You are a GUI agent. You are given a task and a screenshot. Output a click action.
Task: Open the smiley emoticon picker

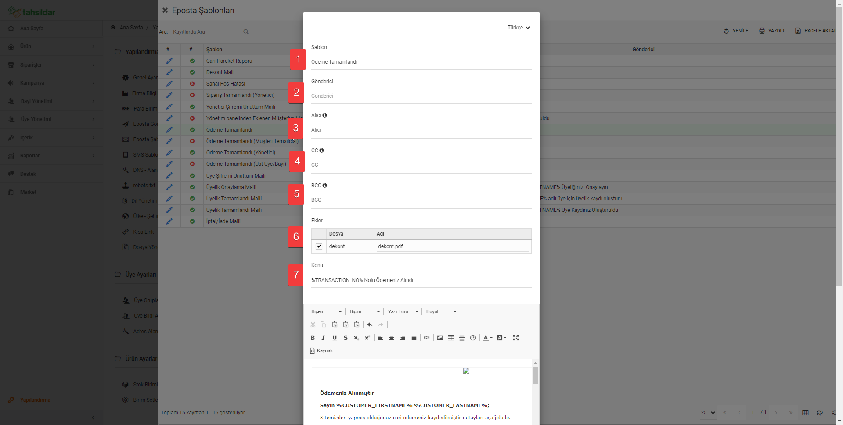(473, 338)
